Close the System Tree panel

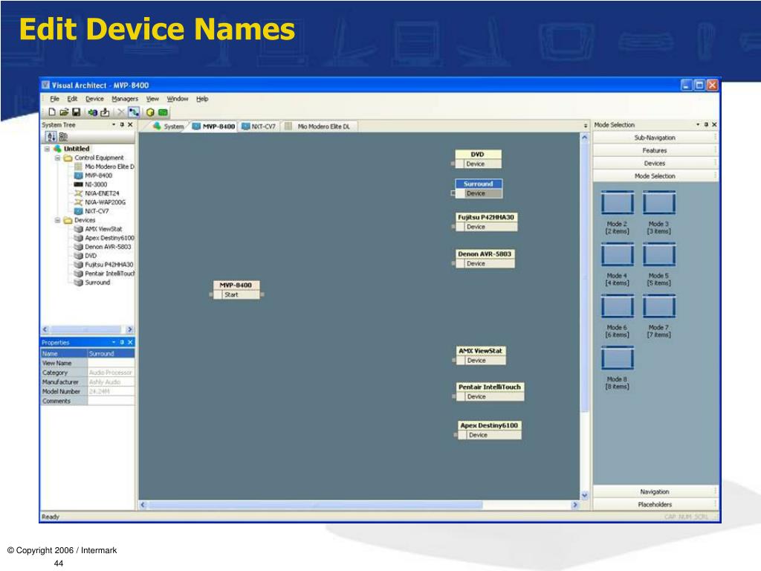130,125
